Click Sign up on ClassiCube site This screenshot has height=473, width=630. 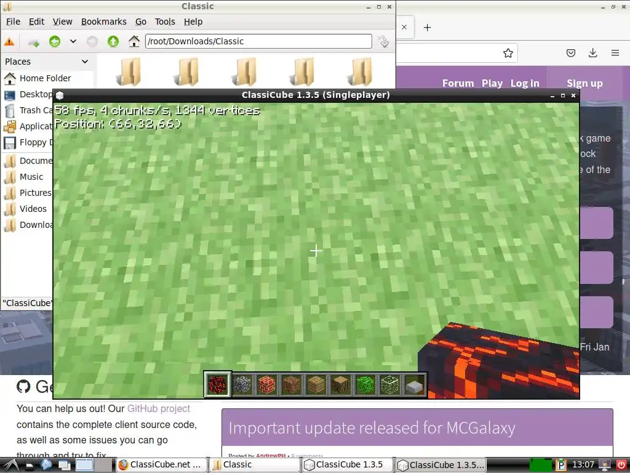(x=584, y=83)
